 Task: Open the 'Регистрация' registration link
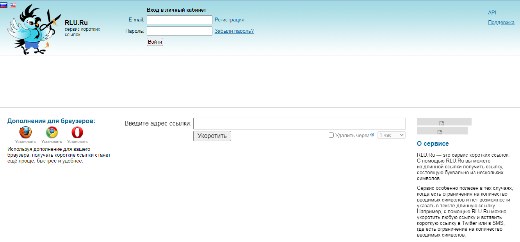coord(229,20)
